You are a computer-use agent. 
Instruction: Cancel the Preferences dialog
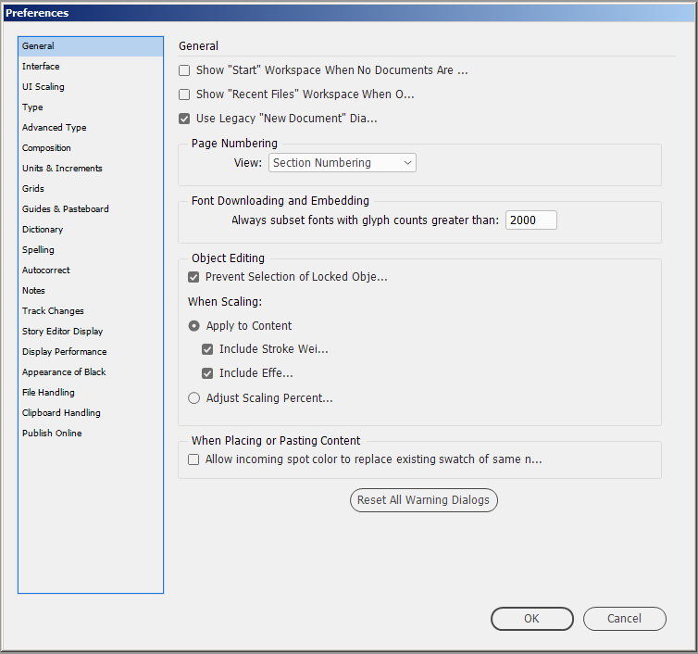pos(625,619)
